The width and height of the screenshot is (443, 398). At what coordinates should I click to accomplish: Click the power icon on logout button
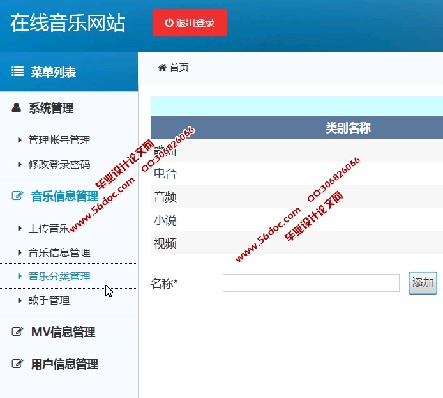169,22
